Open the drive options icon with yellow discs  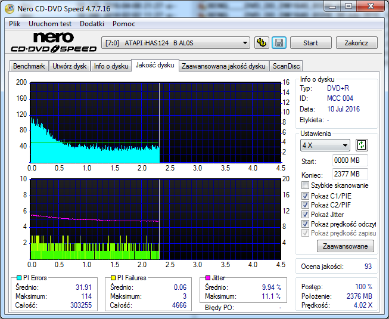tap(262, 43)
